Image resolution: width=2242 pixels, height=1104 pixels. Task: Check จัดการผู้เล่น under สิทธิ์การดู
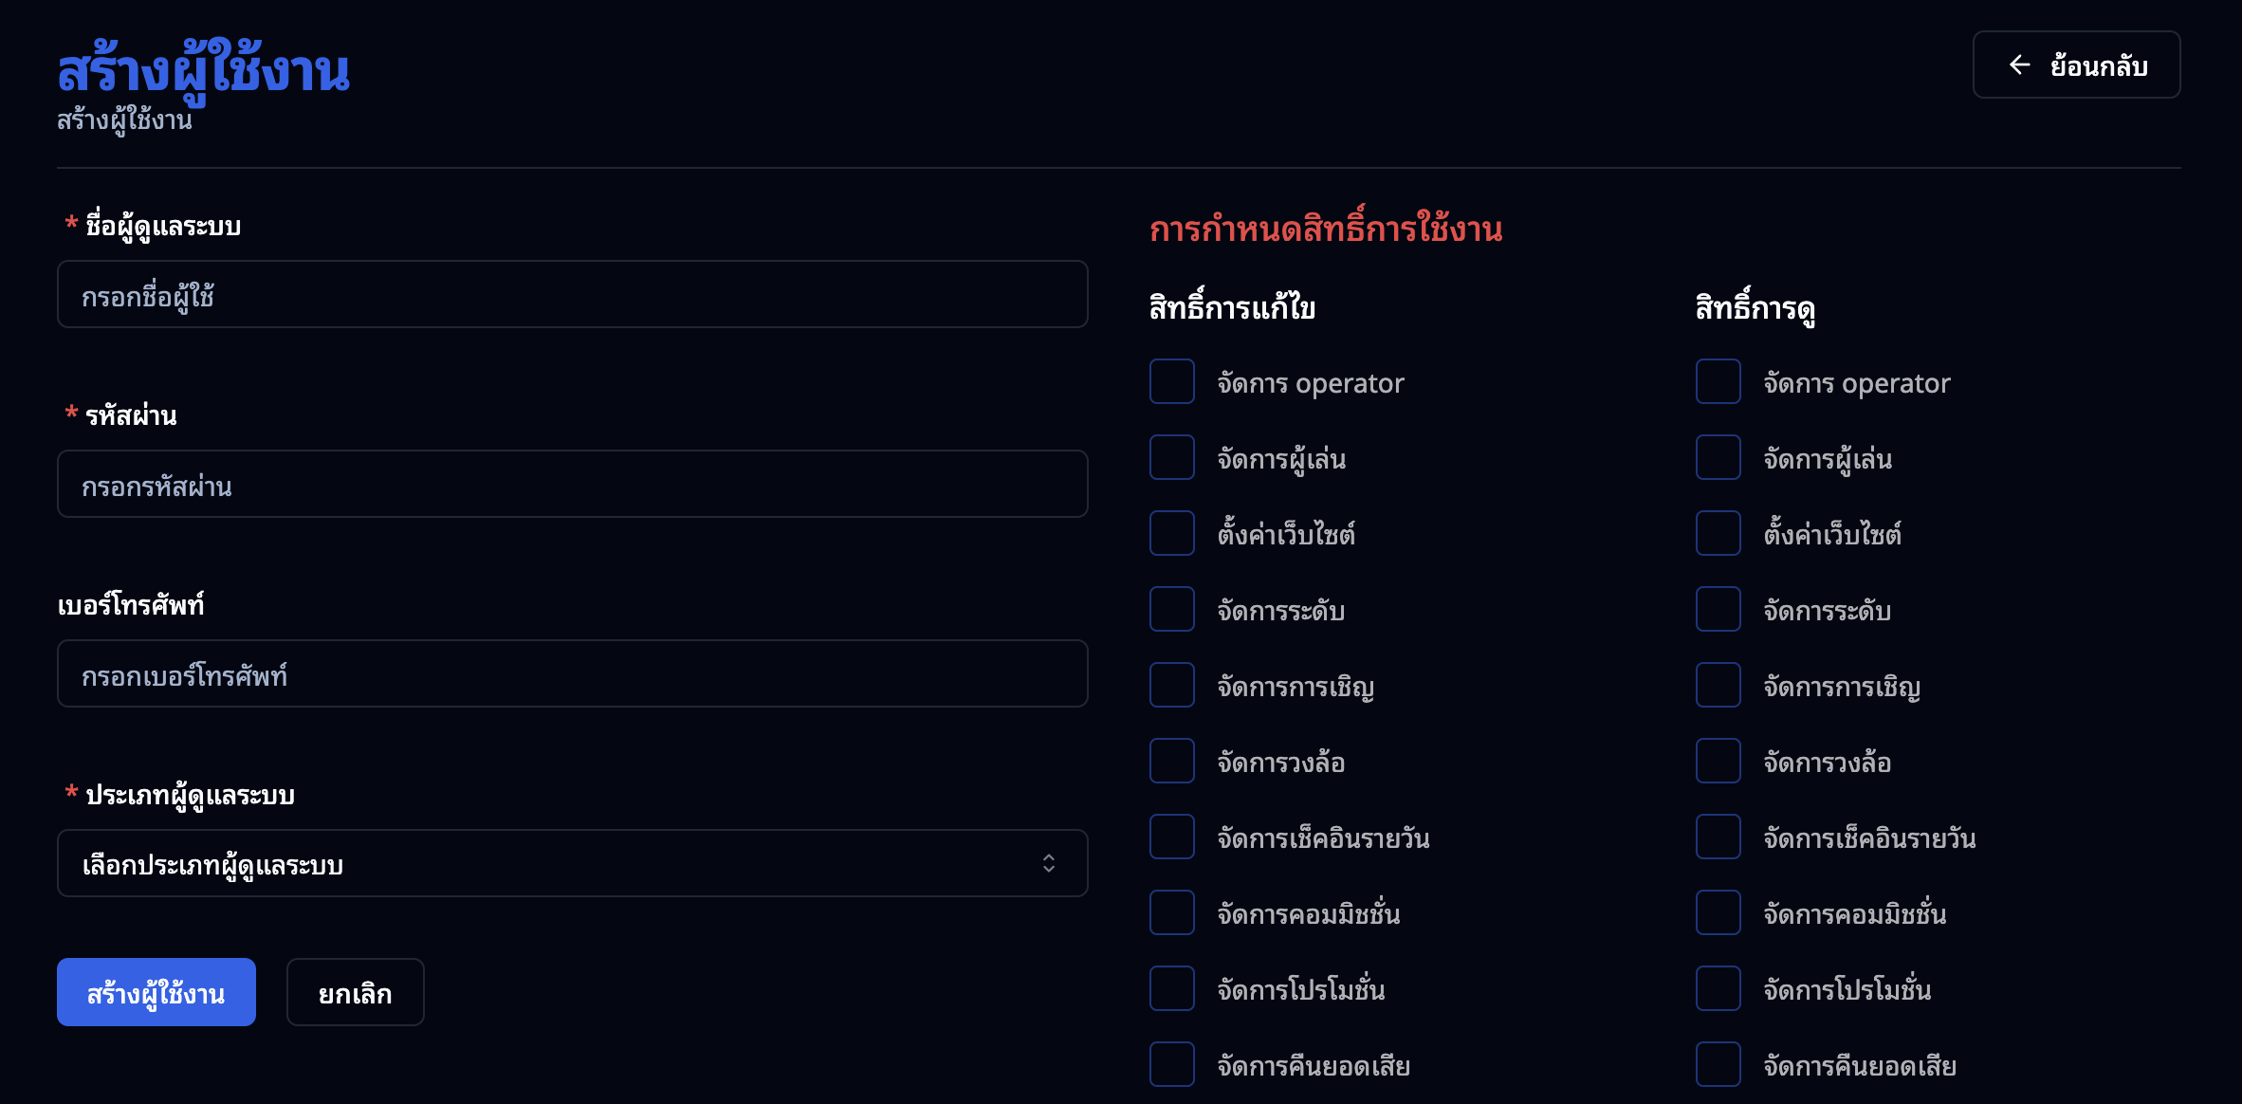coord(1717,457)
